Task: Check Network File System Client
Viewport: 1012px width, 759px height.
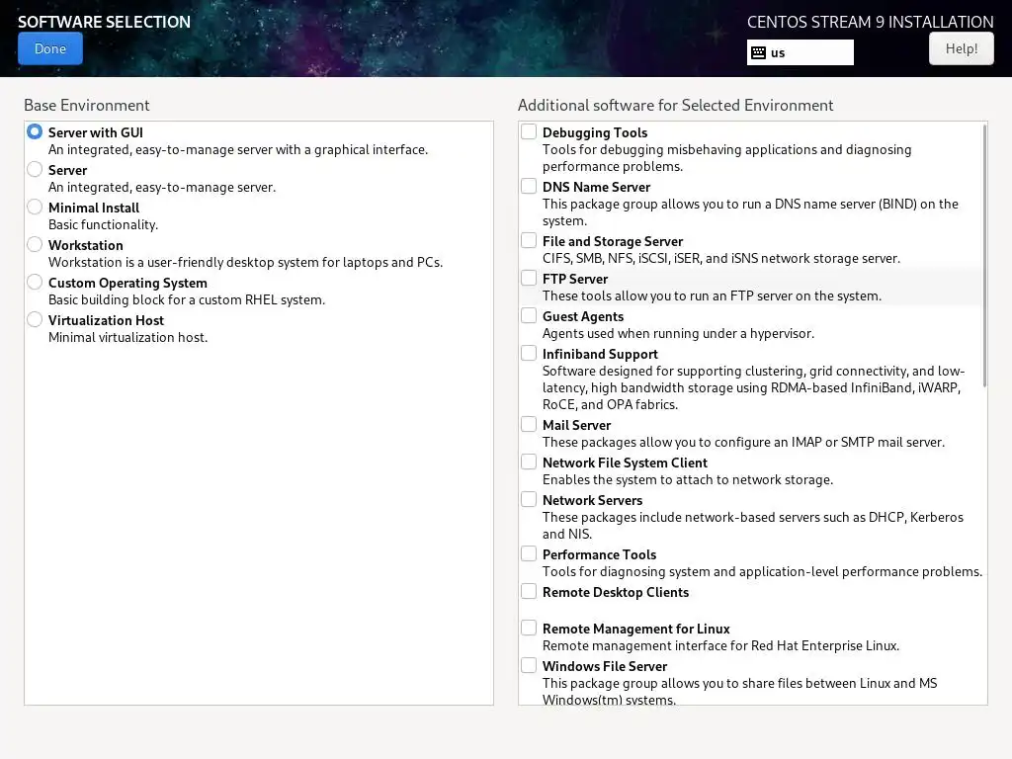Action: tap(529, 462)
